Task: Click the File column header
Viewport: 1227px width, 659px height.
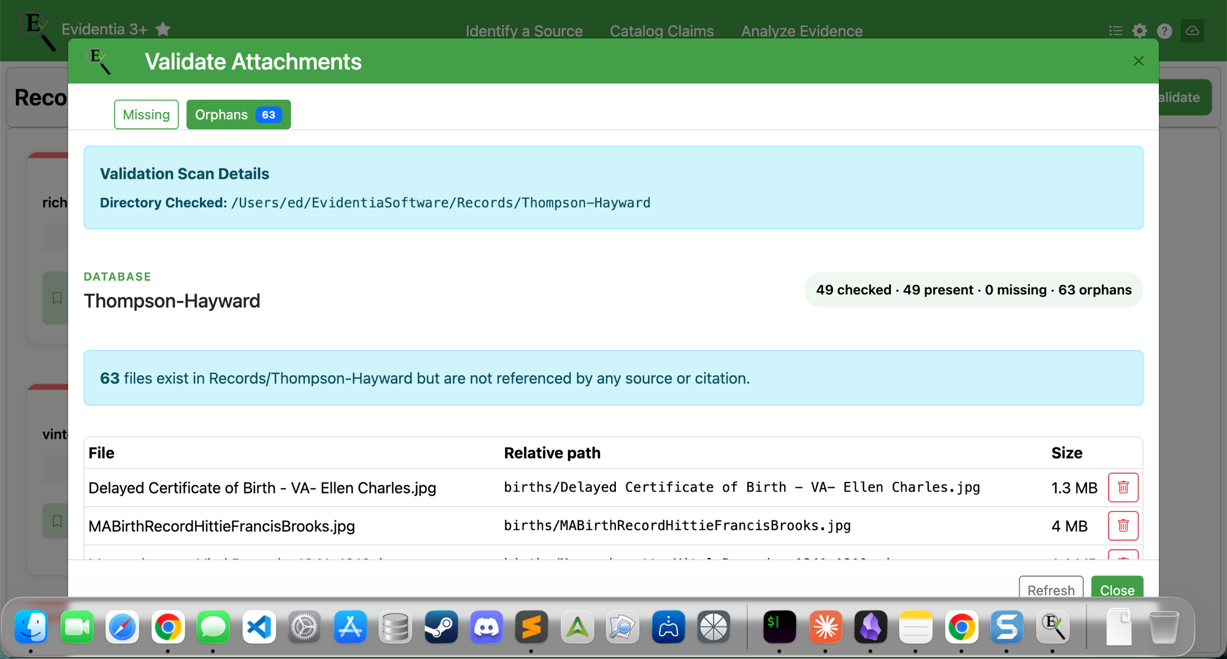Action: click(101, 453)
